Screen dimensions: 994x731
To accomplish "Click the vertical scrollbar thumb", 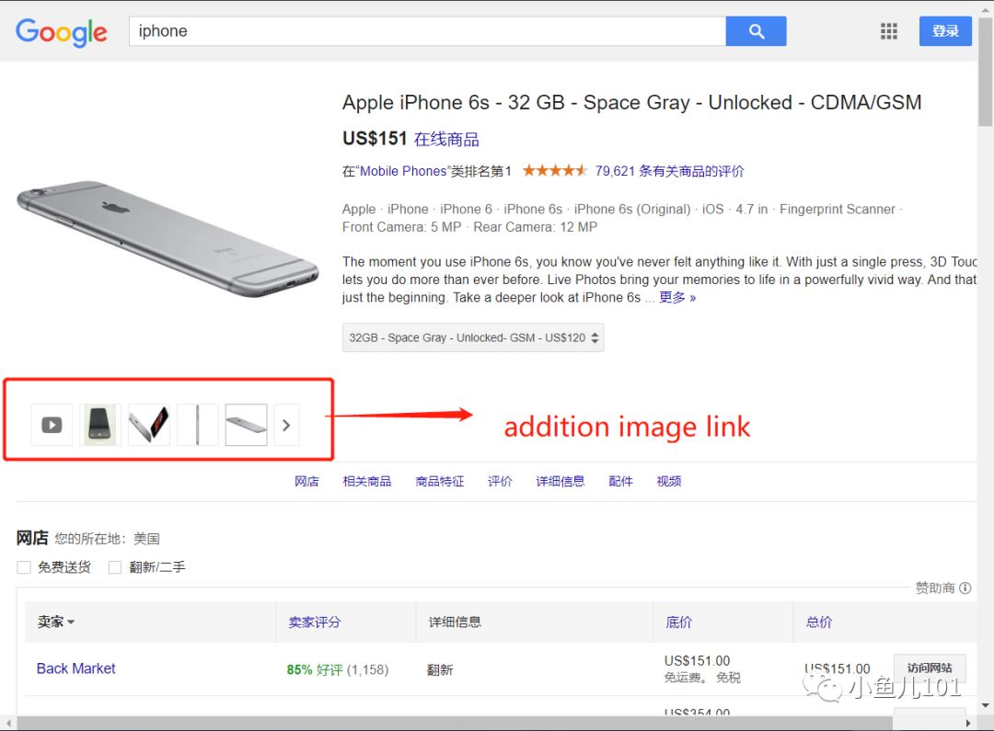I will tap(985, 71).
